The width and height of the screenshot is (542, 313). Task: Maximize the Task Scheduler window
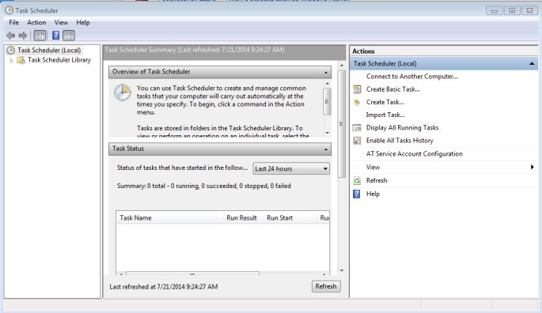point(512,11)
